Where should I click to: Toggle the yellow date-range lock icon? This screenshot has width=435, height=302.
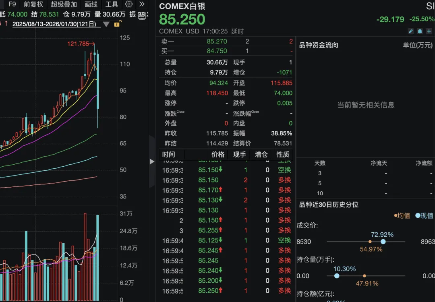(117, 24)
